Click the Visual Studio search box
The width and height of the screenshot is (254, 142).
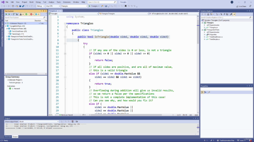(x=102, y=2)
